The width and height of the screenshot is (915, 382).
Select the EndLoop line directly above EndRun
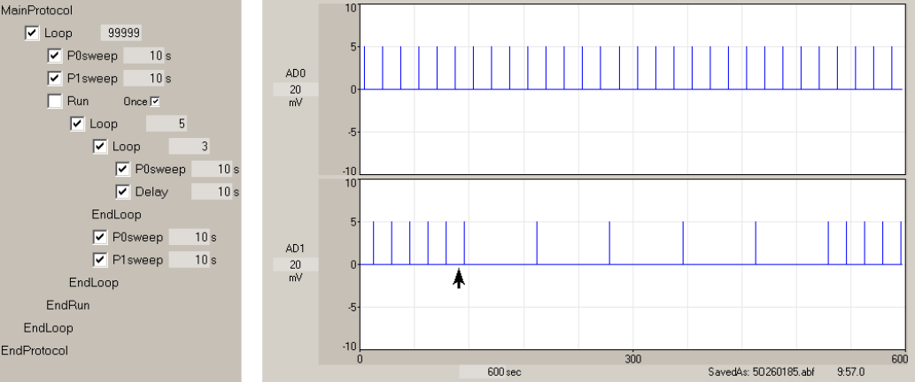(94, 282)
